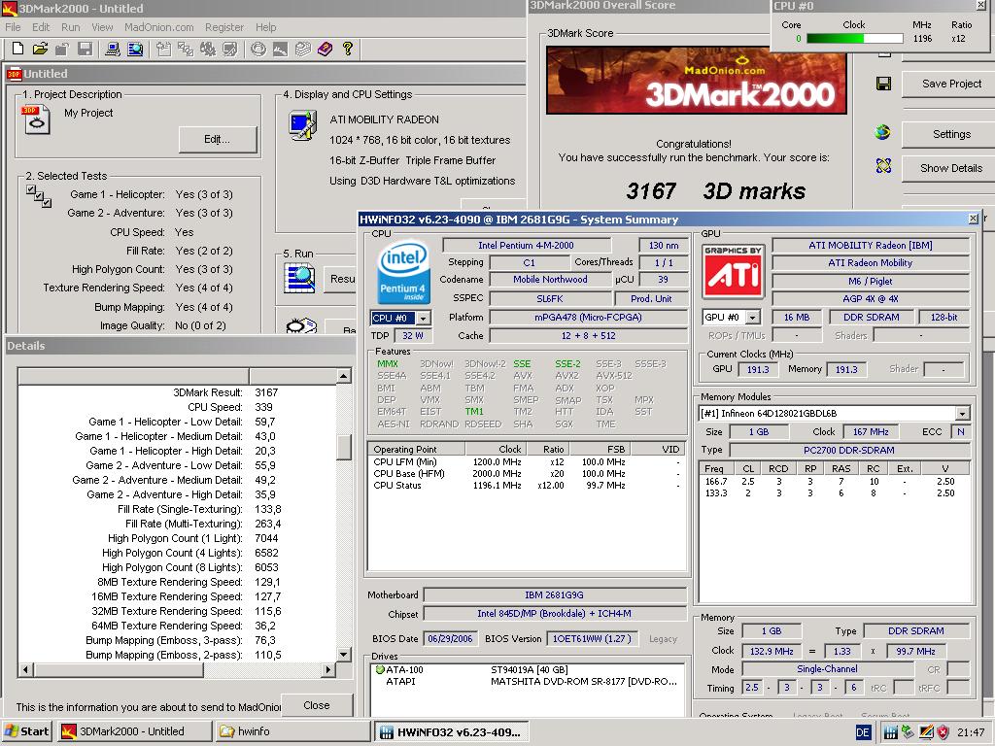Switch to 3DMark2000 - Untitled taskbar button

134,731
